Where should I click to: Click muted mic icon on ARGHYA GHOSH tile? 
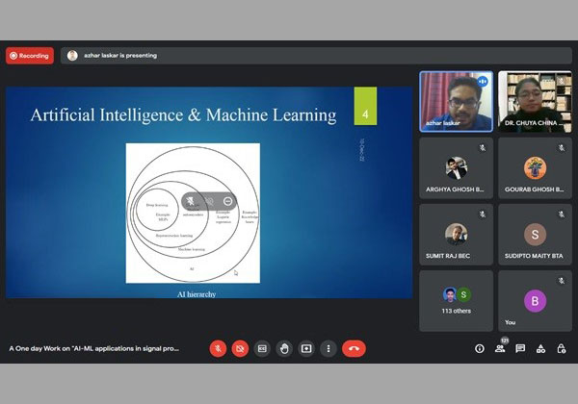click(x=483, y=148)
